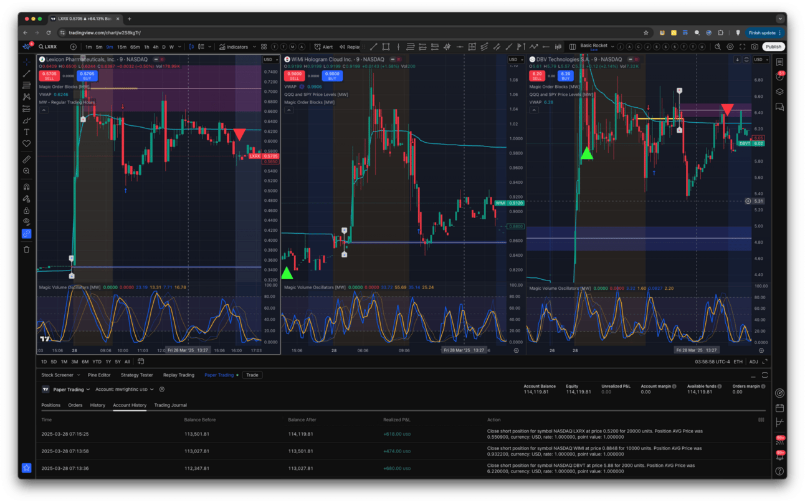Open a new browser tab with plus

pyautogui.click(x=130, y=19)
